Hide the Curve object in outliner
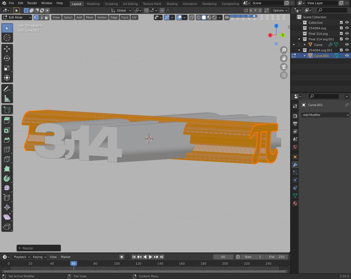This screenshot has width=351, height=279. point(347,44)
